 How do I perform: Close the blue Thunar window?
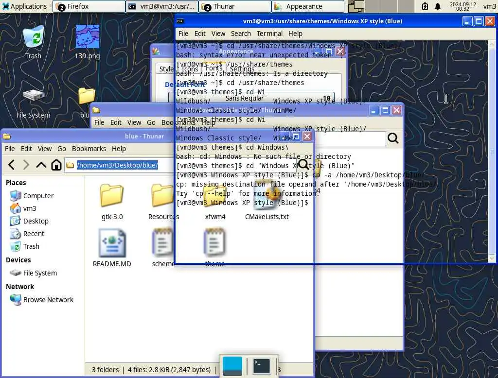tap(307, 137)
